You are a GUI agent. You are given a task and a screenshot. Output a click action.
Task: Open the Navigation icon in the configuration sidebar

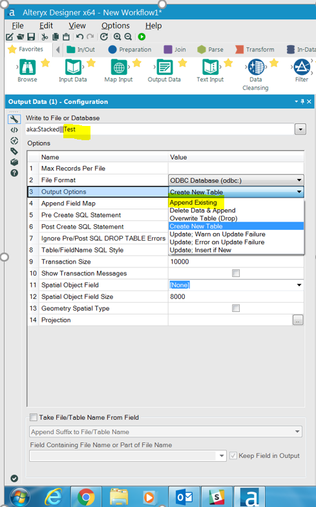pyautogui.click(x=14, y=141)
